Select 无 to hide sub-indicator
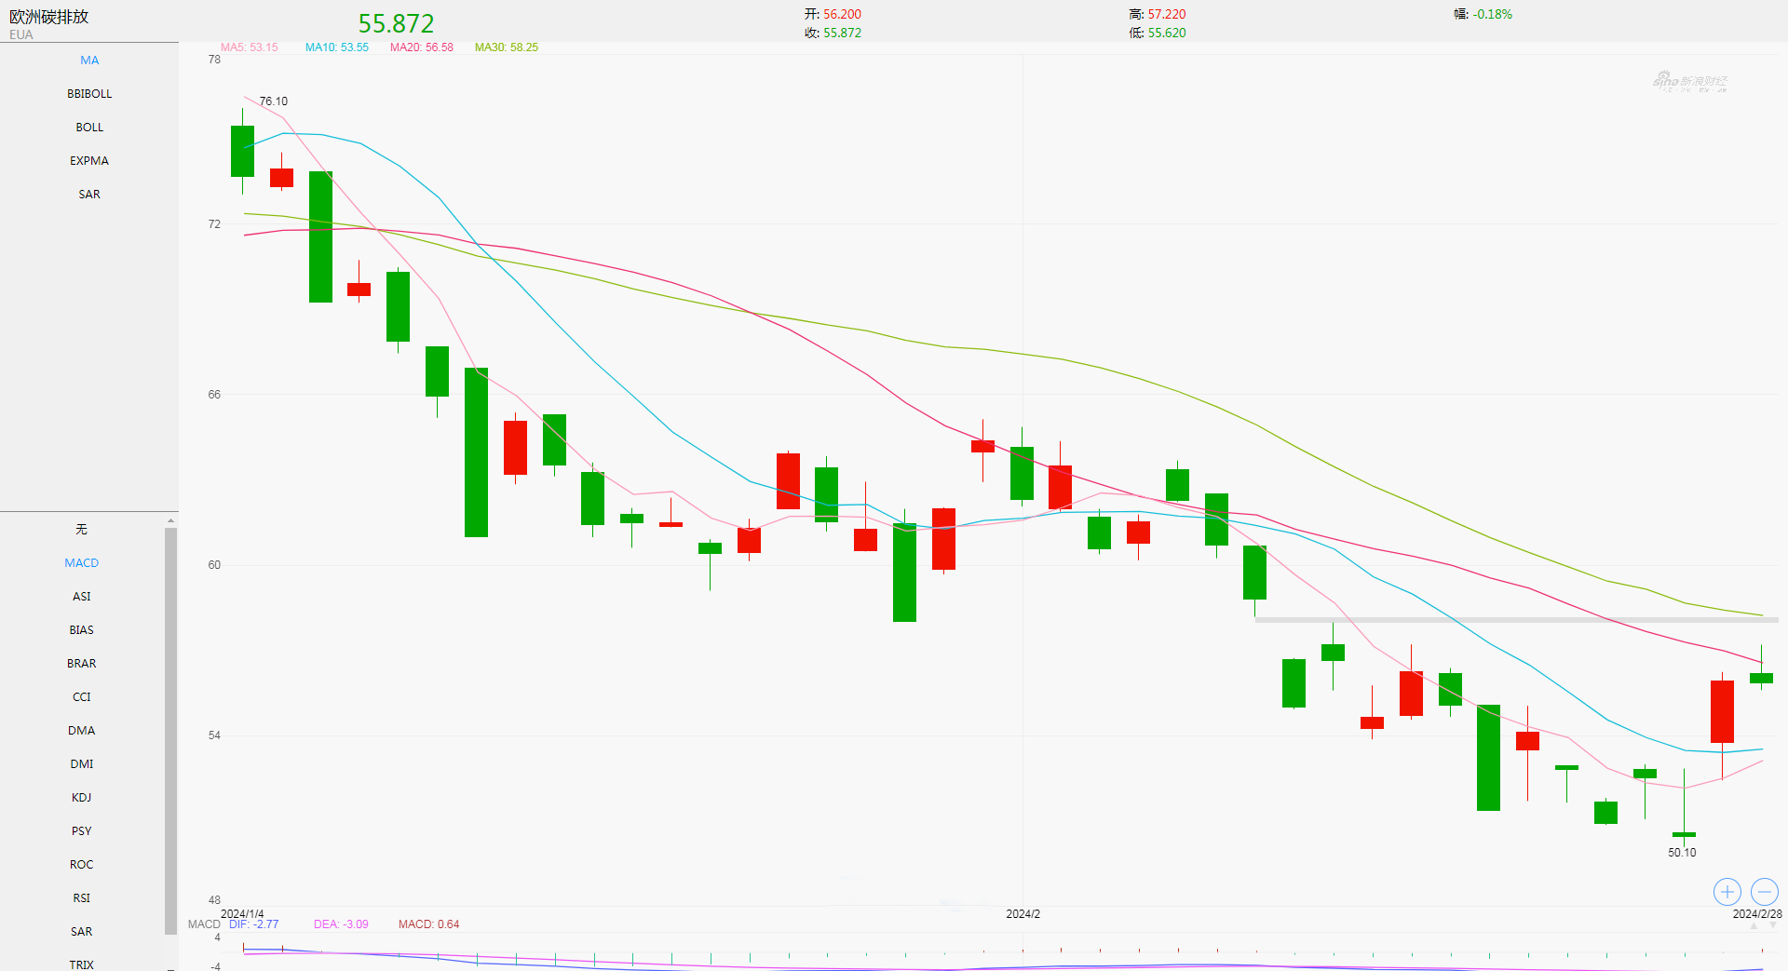This screenshot has height=971, width=1788. click(x=82, y=530)
